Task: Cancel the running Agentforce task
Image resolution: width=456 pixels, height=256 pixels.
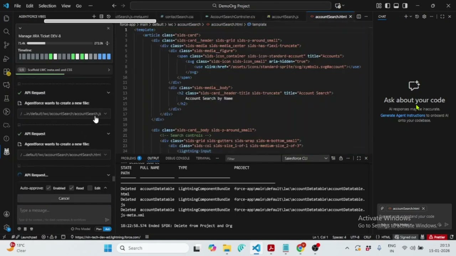Action: pos(64,198)
